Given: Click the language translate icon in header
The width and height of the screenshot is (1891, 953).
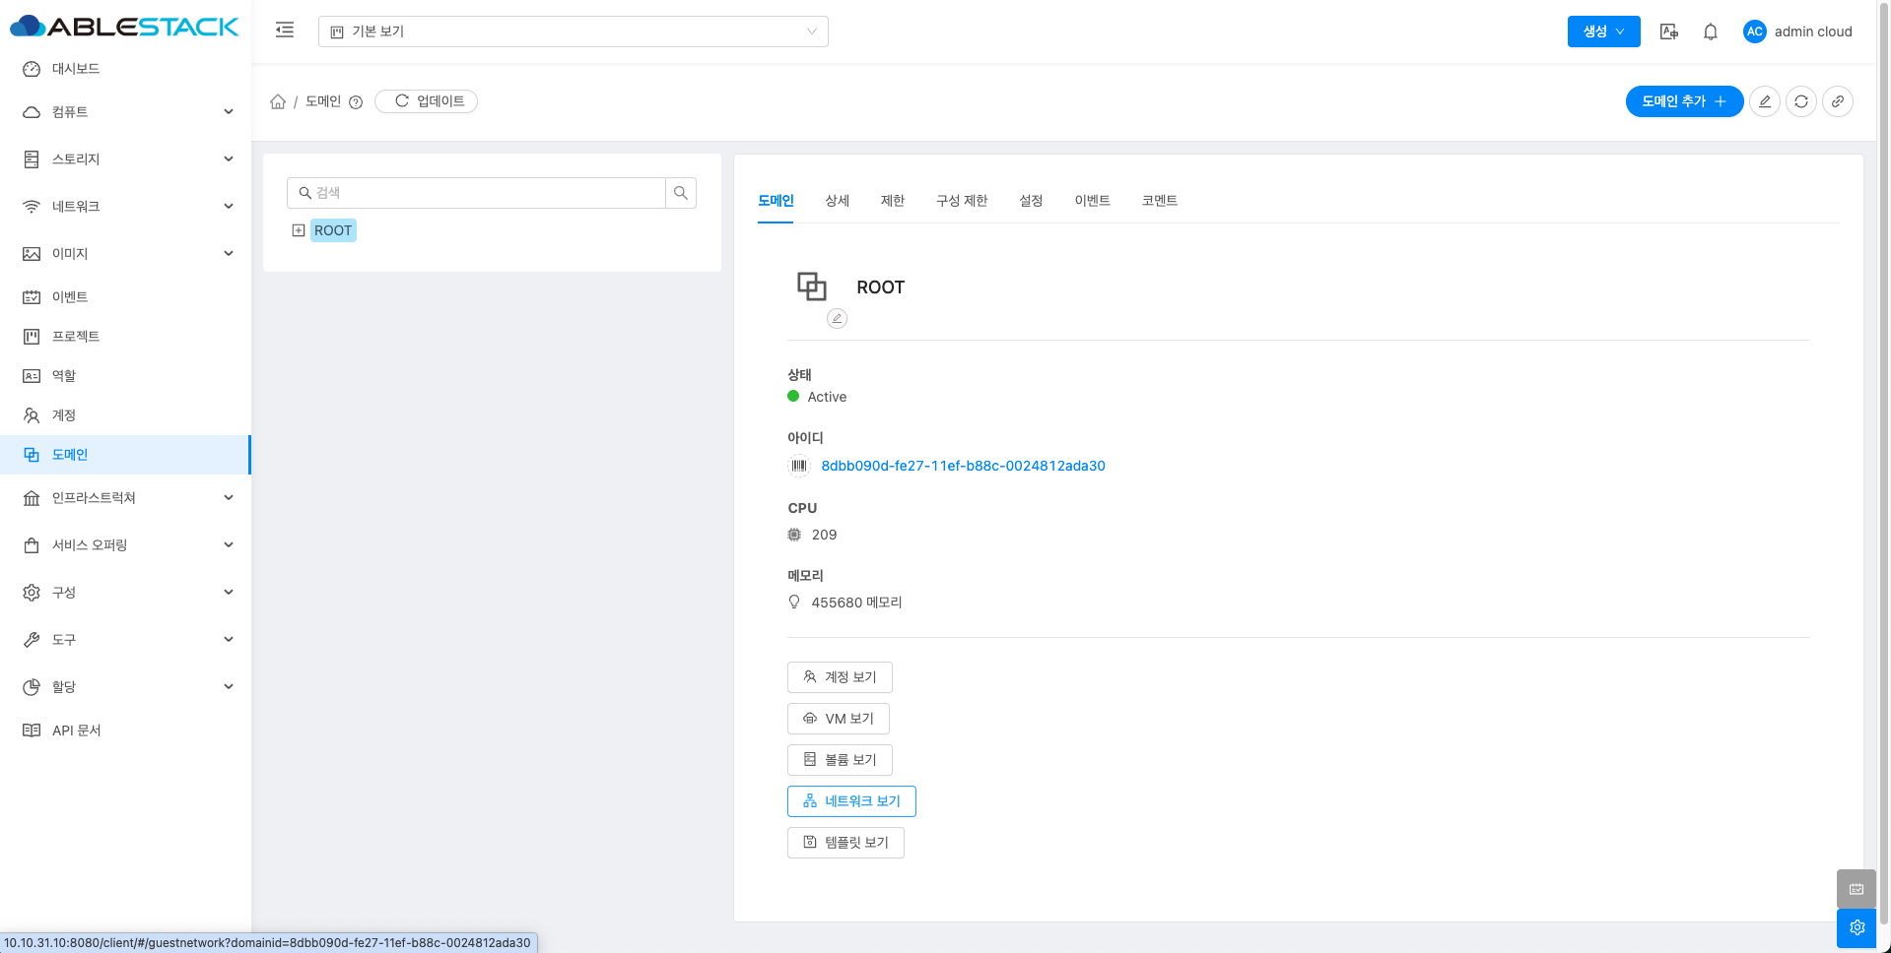Looking at the screenshot, I should (x=1668, y=32).
